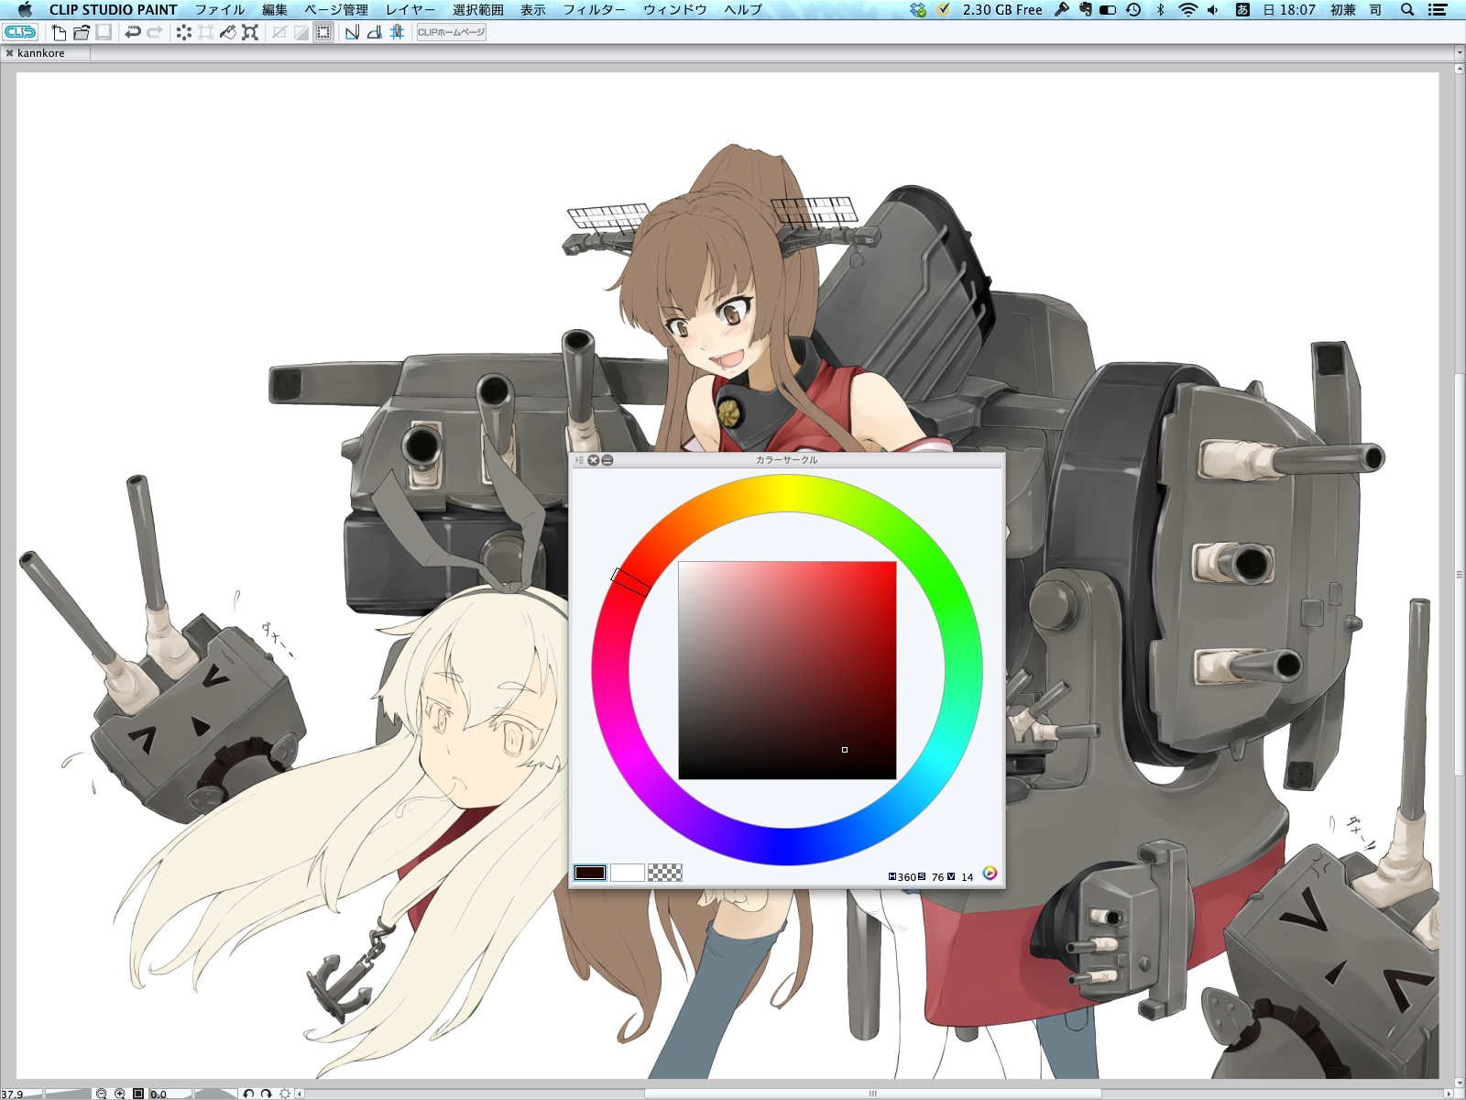Rotate the canvas view left
The image size is (1466, 1100).
[247, 1094]
